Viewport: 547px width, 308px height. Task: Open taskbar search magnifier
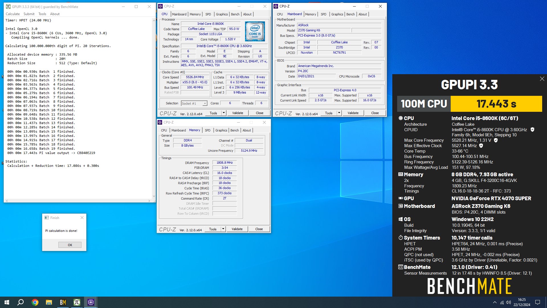pyautogui.click(x=21, y=302)
